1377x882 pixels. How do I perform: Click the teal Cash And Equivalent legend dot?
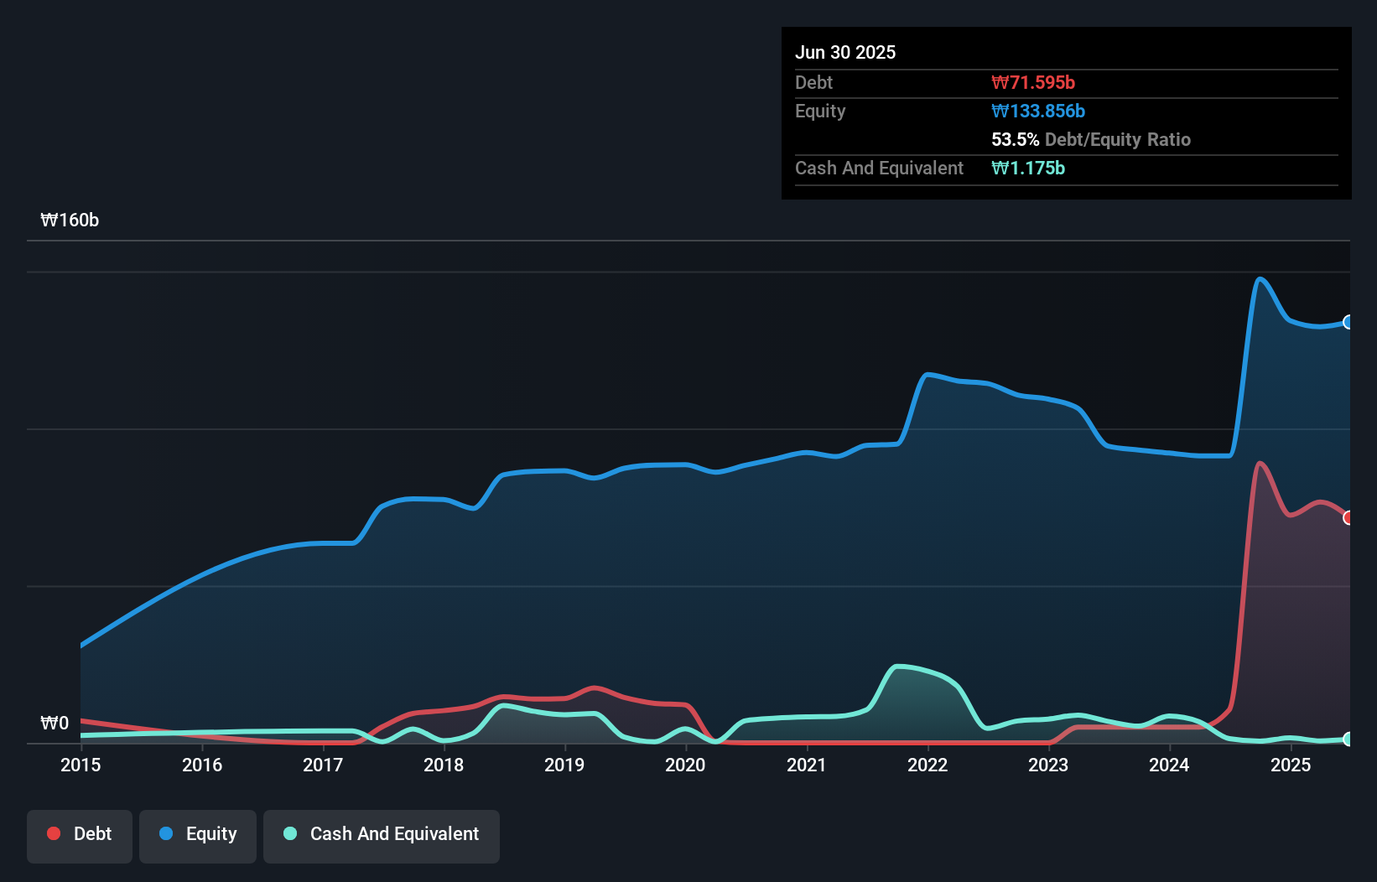(x=289, y=833)
